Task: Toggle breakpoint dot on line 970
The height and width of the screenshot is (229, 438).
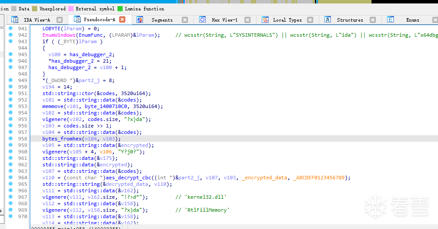Action: coord(10,216)
